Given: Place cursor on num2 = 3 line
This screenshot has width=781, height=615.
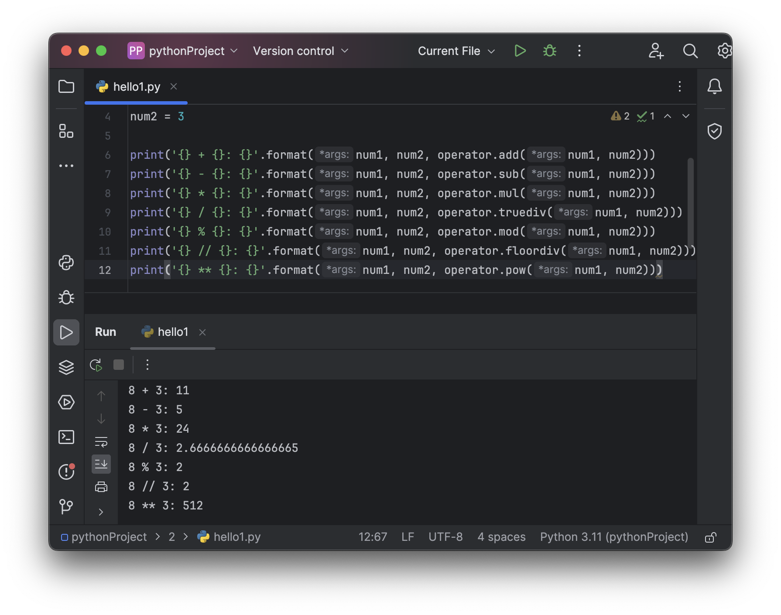Looking at the screenshot, I should [157, 116].
